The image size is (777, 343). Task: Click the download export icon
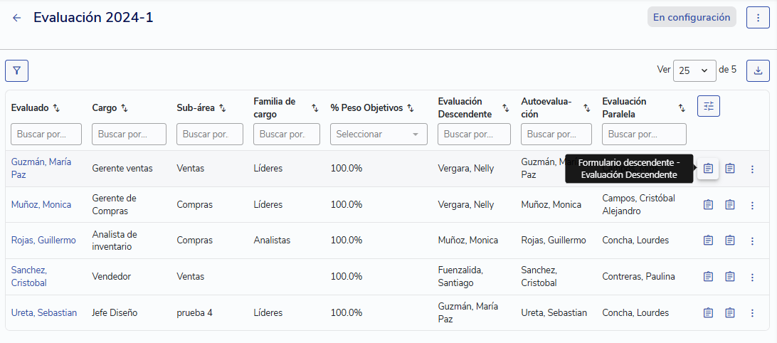(x=758, y=70)
